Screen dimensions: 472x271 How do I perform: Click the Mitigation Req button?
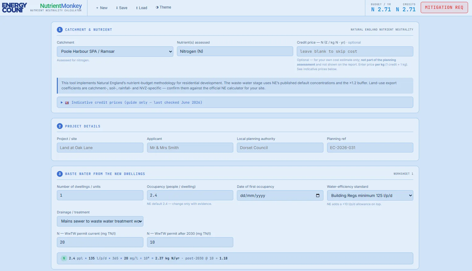pyautogui.click(x=444, y=8)
